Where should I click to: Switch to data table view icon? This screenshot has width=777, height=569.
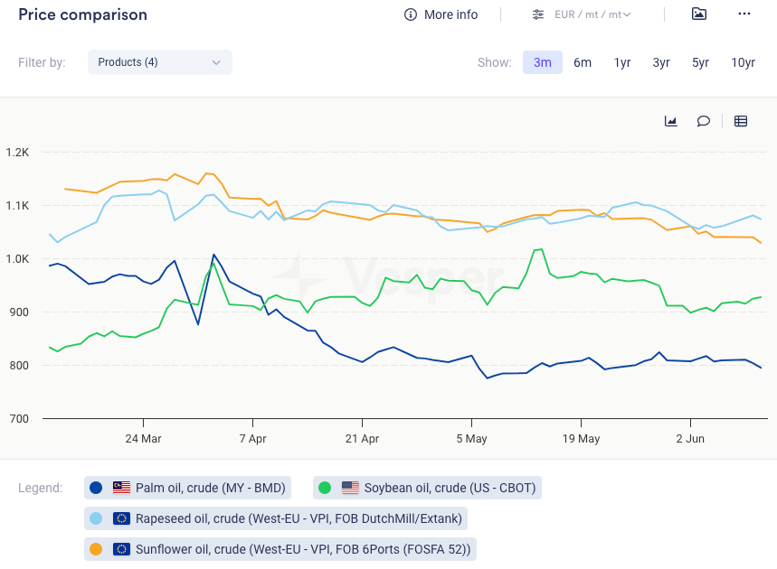point(741,121)
